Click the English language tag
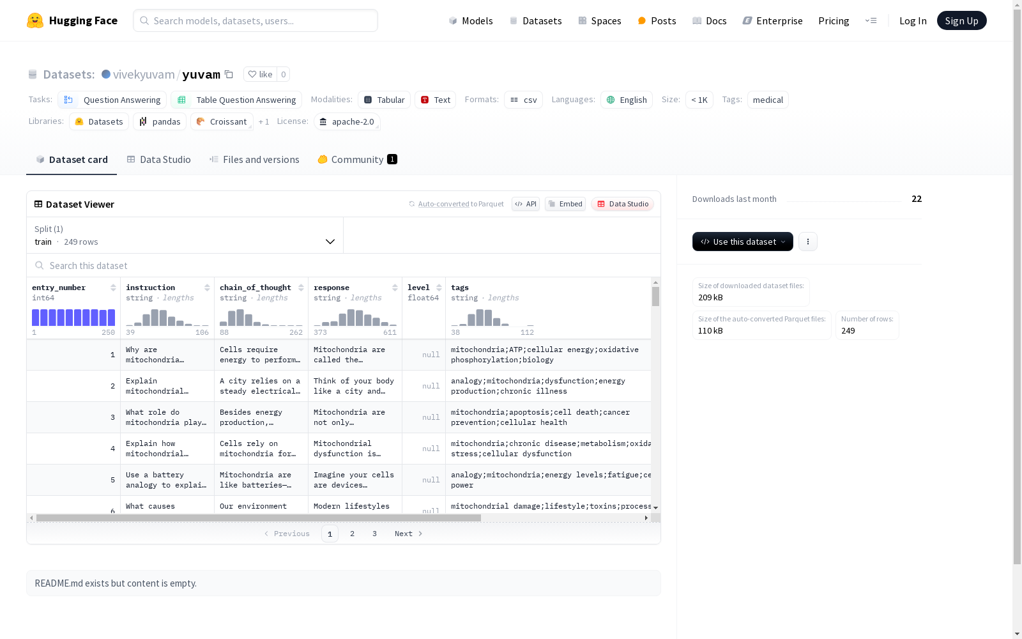1022x639 pixels. coord(627,100)
